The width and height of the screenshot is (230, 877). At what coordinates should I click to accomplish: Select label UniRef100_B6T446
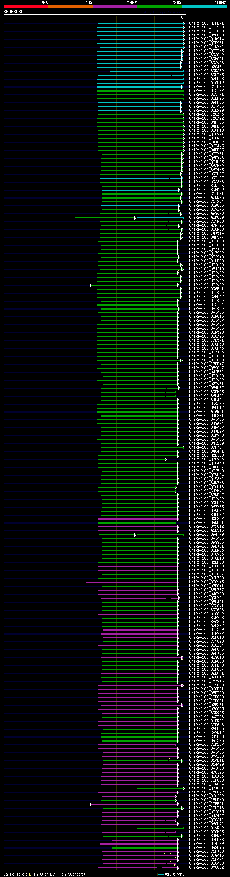coord(206,146)
